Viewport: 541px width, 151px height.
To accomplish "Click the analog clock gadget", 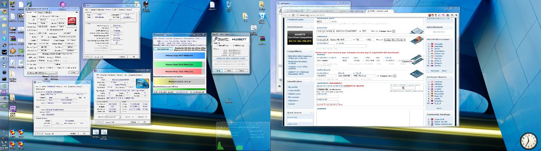I will pos(528,141).
